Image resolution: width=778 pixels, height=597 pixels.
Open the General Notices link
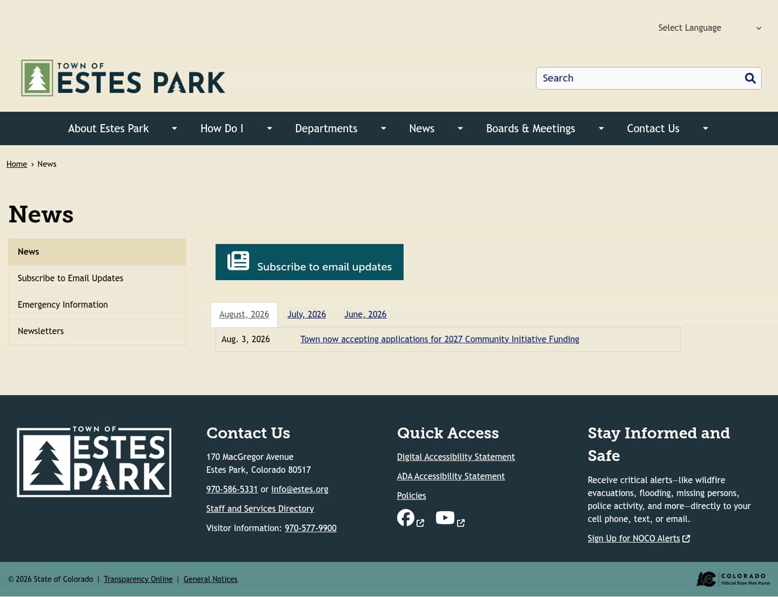(210, 579)
